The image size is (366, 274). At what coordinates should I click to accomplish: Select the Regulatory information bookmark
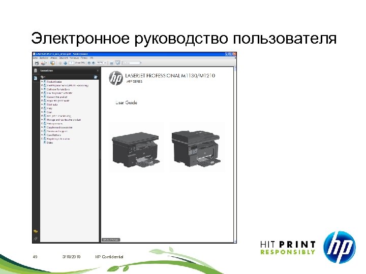[x=58, y=139]
